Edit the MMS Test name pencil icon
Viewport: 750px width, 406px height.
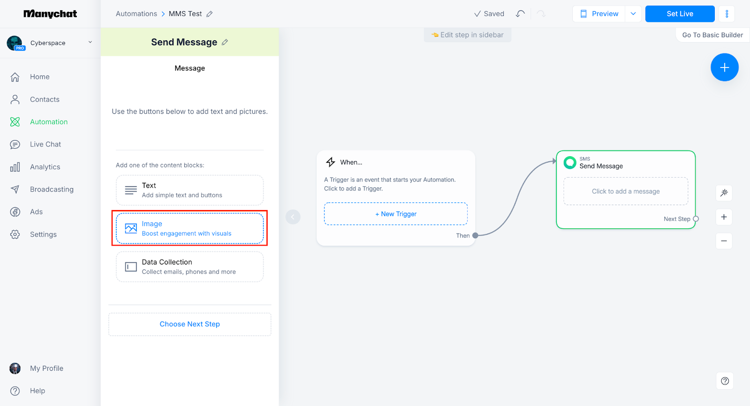coord(210,14)
